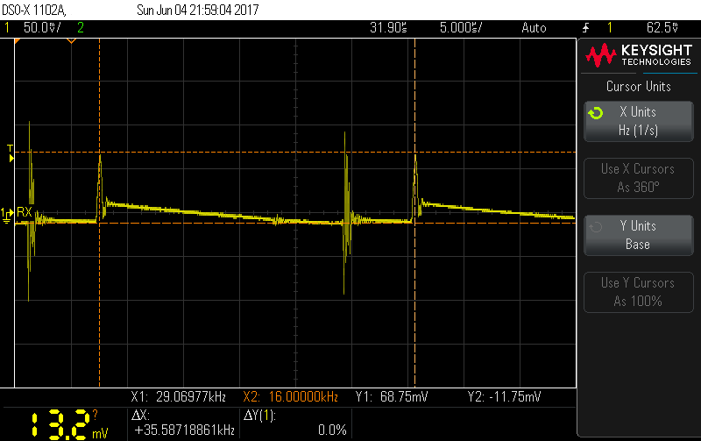Click the trigger time reference orange triangle
Image resolution: width=701 pixels, height=441 pixels.
[x=72, y=40]
